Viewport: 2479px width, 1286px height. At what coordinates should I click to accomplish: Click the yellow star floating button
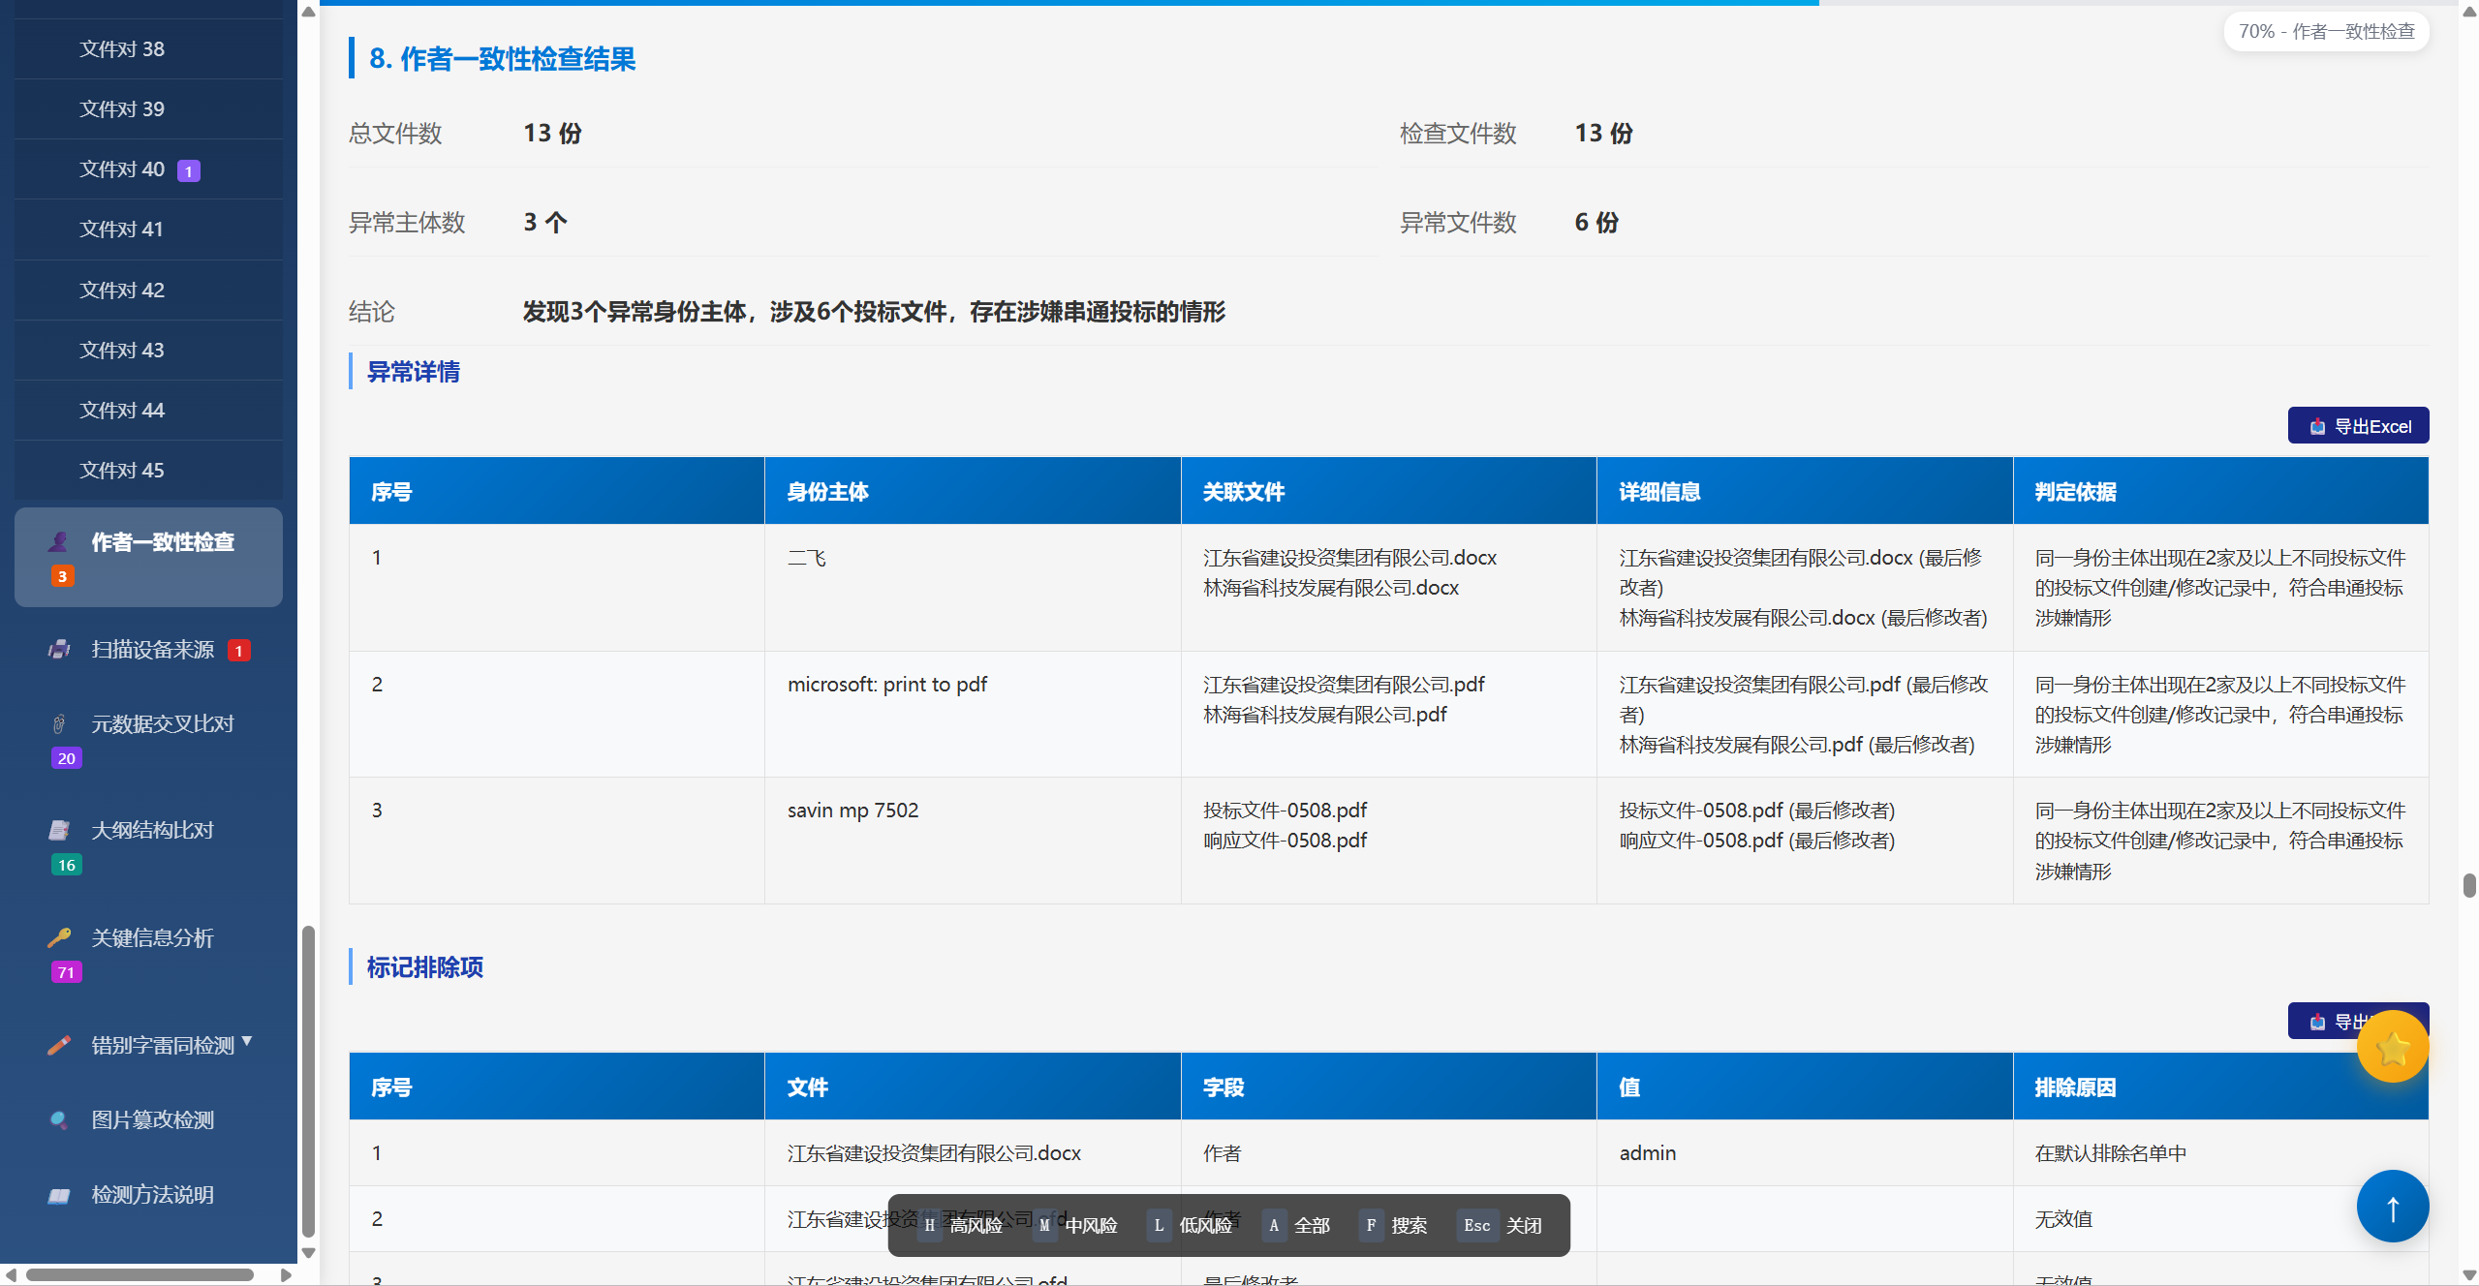(x=2393, y=1047)
